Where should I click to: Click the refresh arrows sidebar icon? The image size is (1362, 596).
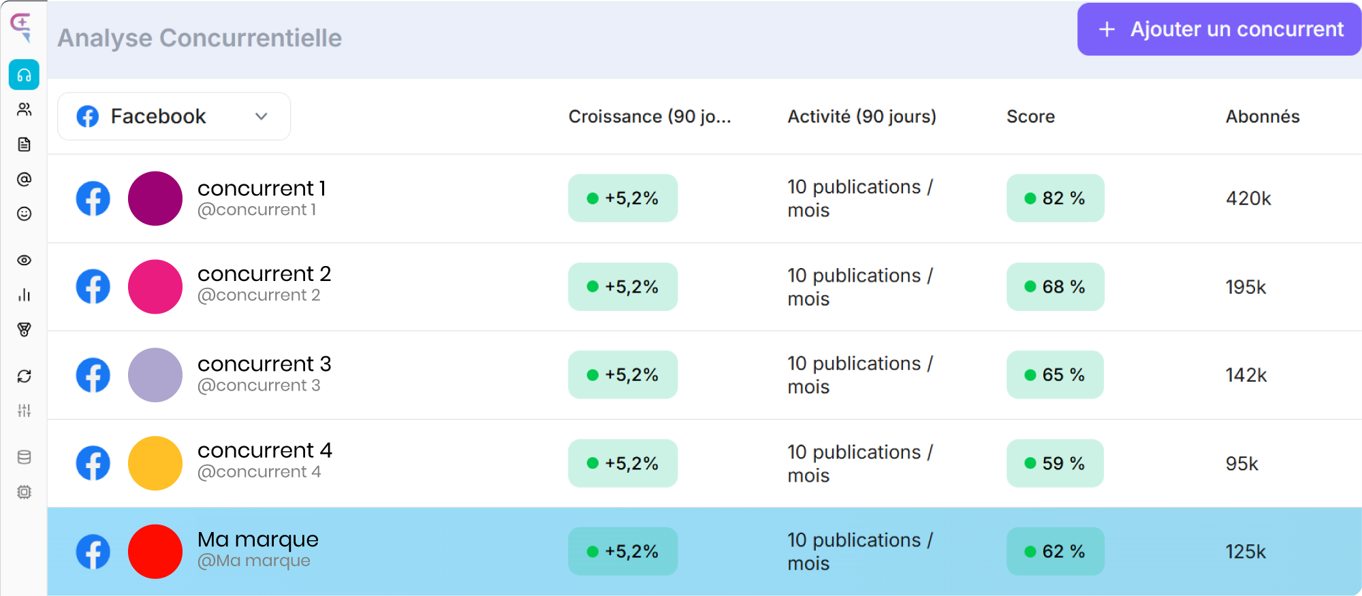[24, 376]
